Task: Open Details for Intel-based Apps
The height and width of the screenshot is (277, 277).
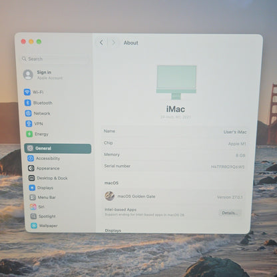Action: [x=230, y=213]
